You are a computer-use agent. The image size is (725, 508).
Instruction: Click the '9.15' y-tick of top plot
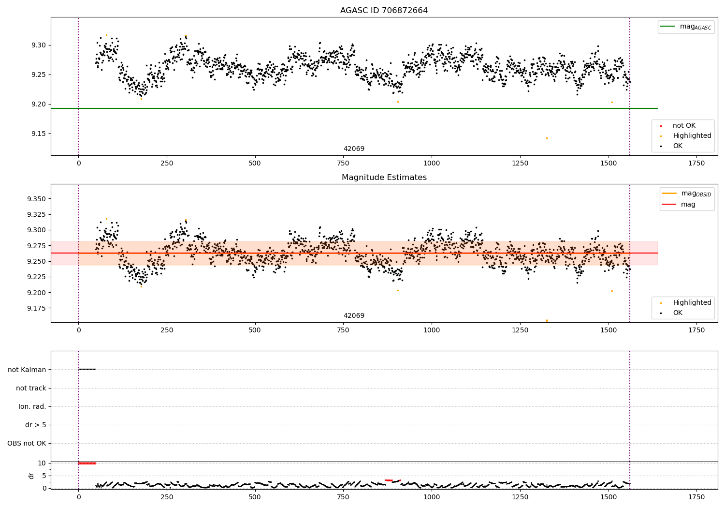tap(39, 134)
